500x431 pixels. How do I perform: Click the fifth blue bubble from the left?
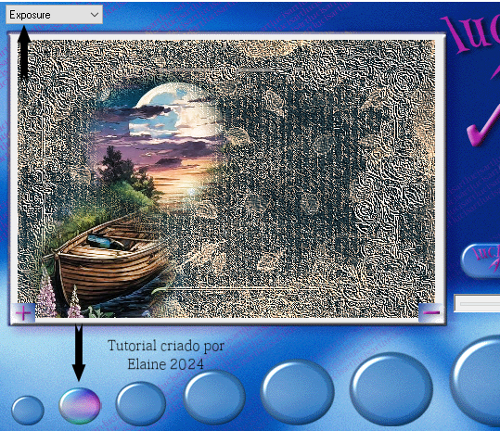point(297,392)
